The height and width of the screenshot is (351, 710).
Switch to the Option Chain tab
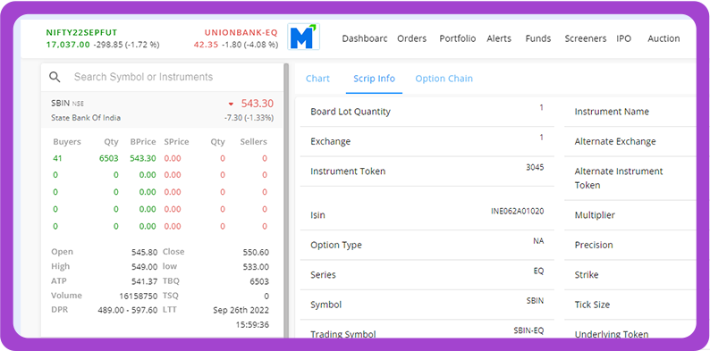tap(444, 79)
